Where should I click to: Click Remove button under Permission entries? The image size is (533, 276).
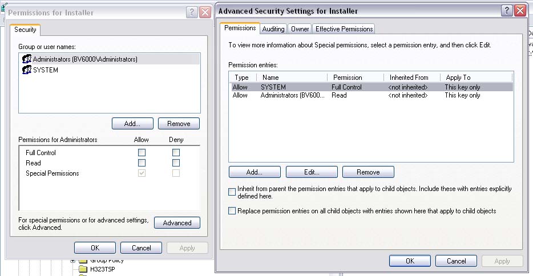click(368, 172)
